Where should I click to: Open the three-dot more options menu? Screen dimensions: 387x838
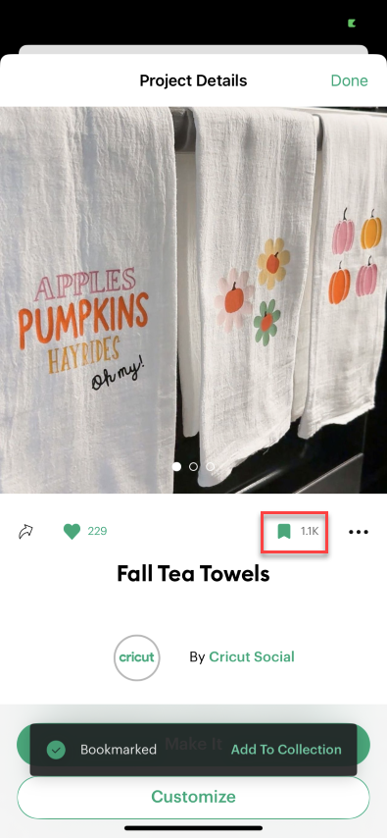tap(359, 532)
